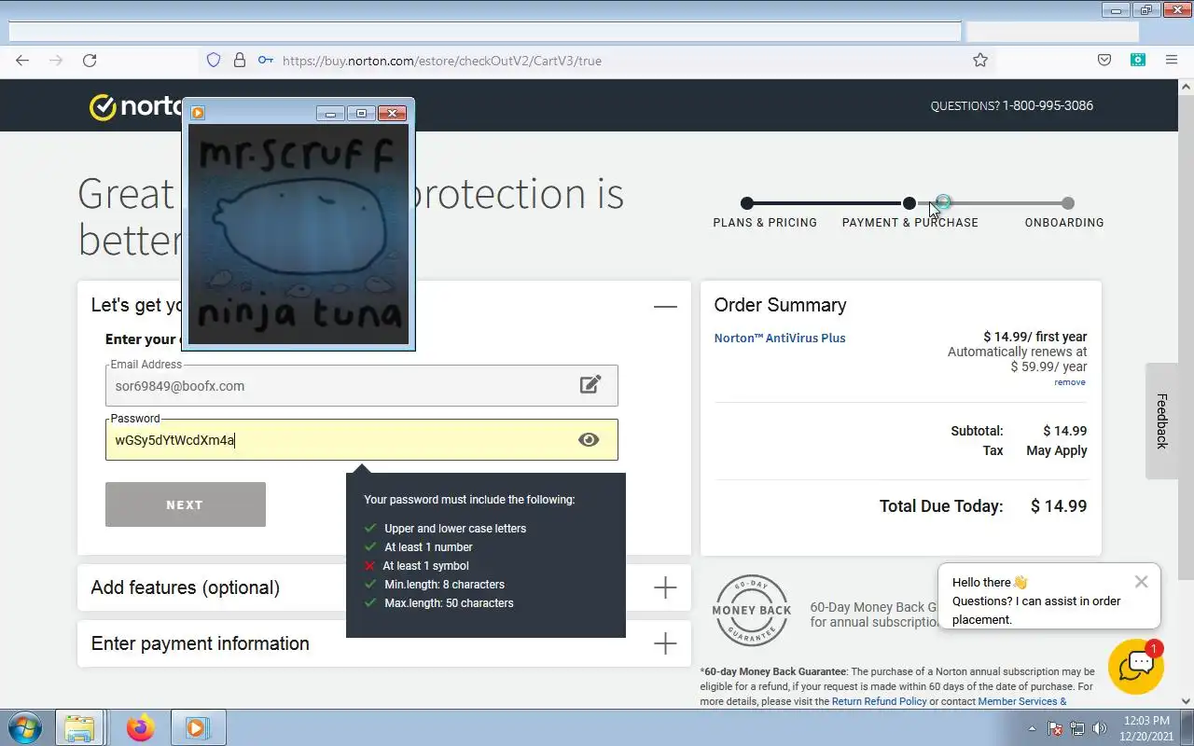Minimize the small media player window

pyautogui.click(x=330, y=113)
